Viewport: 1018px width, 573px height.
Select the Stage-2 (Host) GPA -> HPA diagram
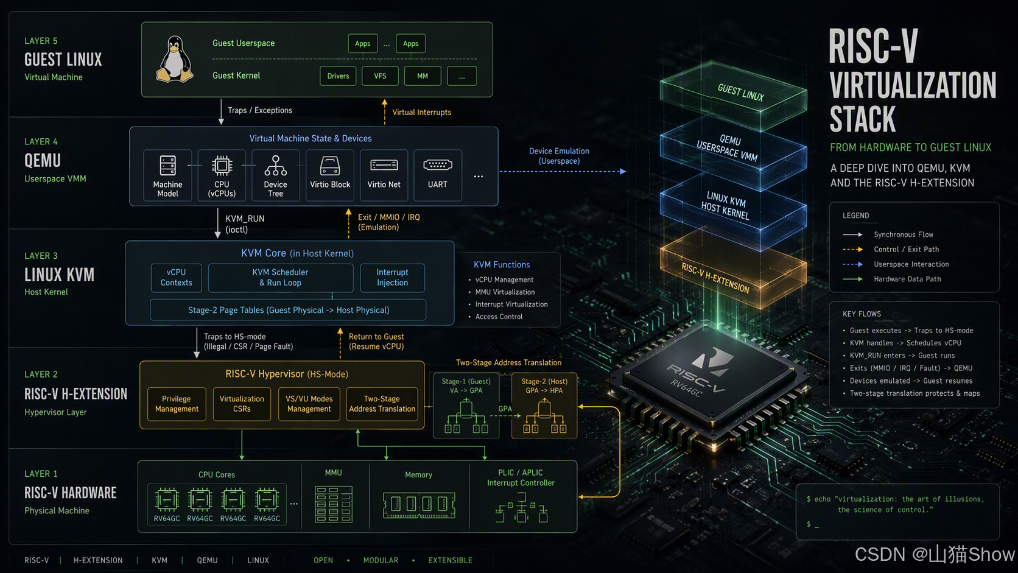click(544, 406)
